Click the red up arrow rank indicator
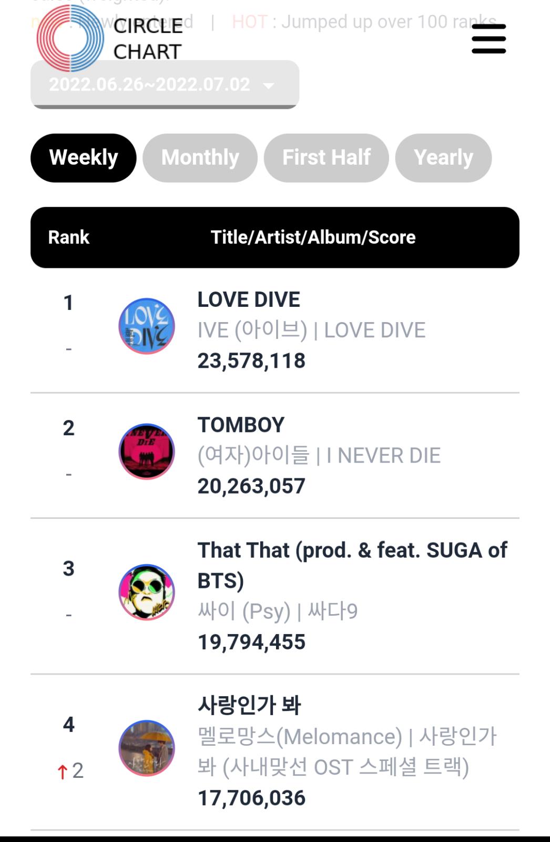Viewport: 550px width, 842px height. tap(63, 771)
